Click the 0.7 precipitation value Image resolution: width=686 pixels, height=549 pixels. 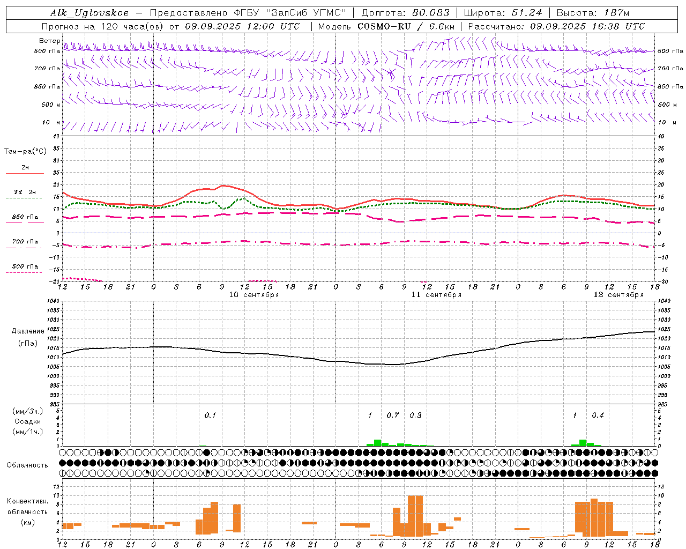tap(393, 415)
